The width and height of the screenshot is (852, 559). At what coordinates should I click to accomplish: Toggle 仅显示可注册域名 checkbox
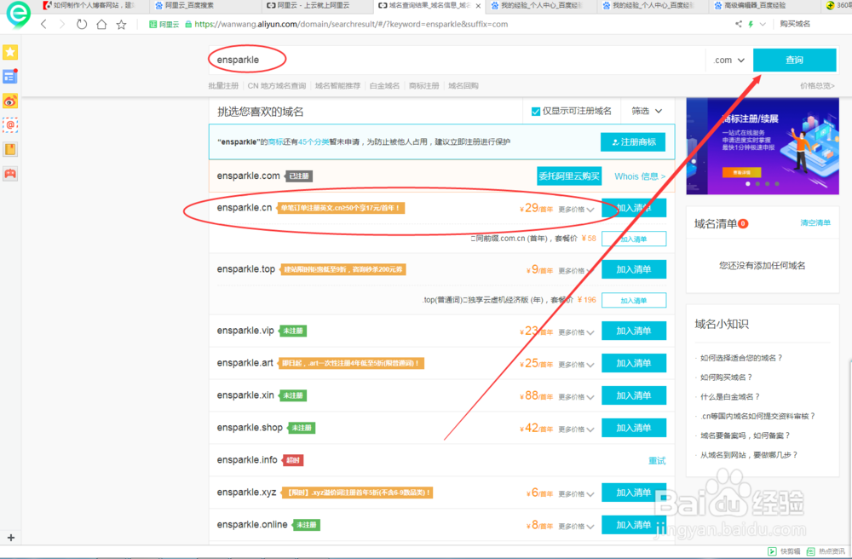pos(536,112)
